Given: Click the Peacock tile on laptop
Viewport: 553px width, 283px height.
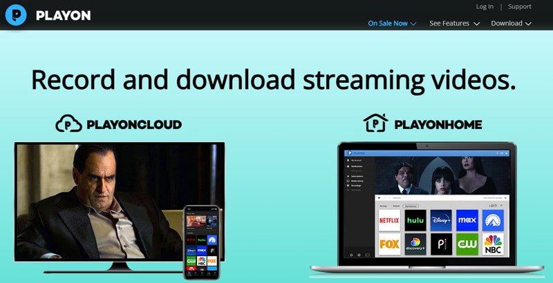Looking at the screenshot, I should [x=441, y=244].
